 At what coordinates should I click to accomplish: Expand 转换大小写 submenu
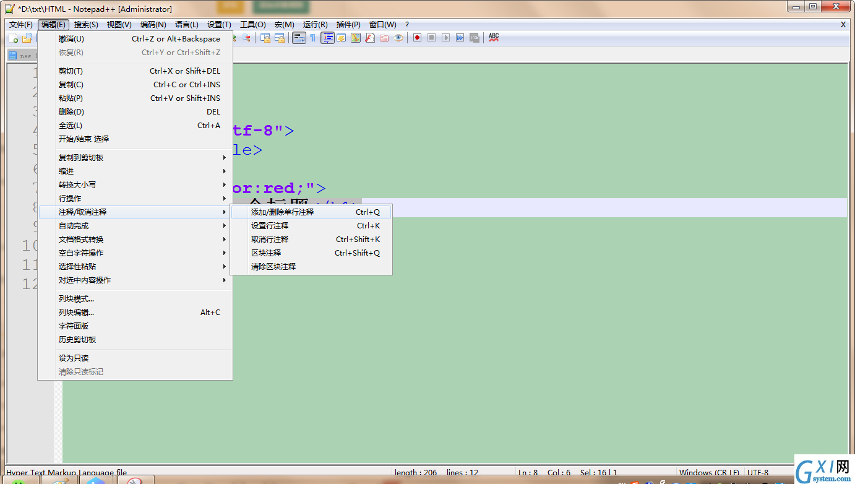pos(135,184)
